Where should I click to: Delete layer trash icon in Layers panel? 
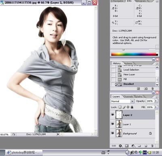(152, 146)
